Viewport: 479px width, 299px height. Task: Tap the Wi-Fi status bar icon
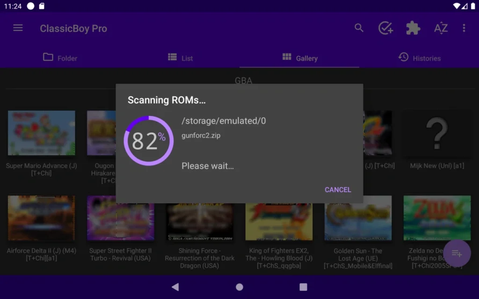pos(457,6)
